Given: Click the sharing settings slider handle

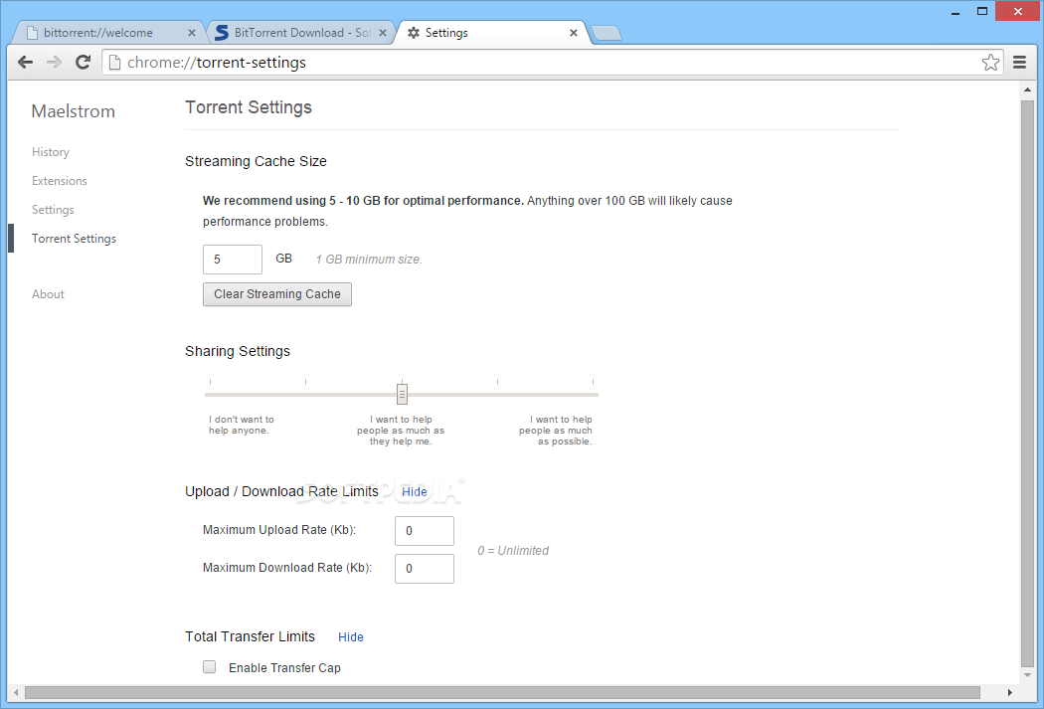Looking at the screenshot, I should pos(402,394).
